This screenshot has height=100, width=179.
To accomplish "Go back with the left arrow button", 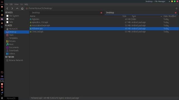I will 7,8.
